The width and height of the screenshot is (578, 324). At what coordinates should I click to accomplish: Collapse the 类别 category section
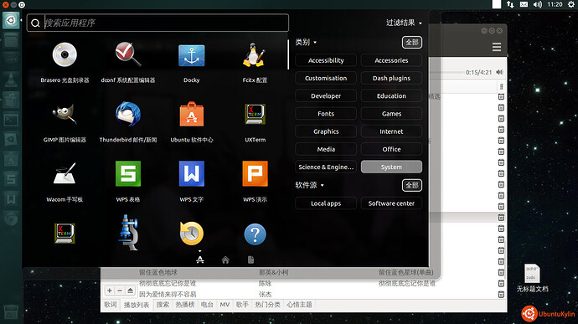click(x=306, y=43)
